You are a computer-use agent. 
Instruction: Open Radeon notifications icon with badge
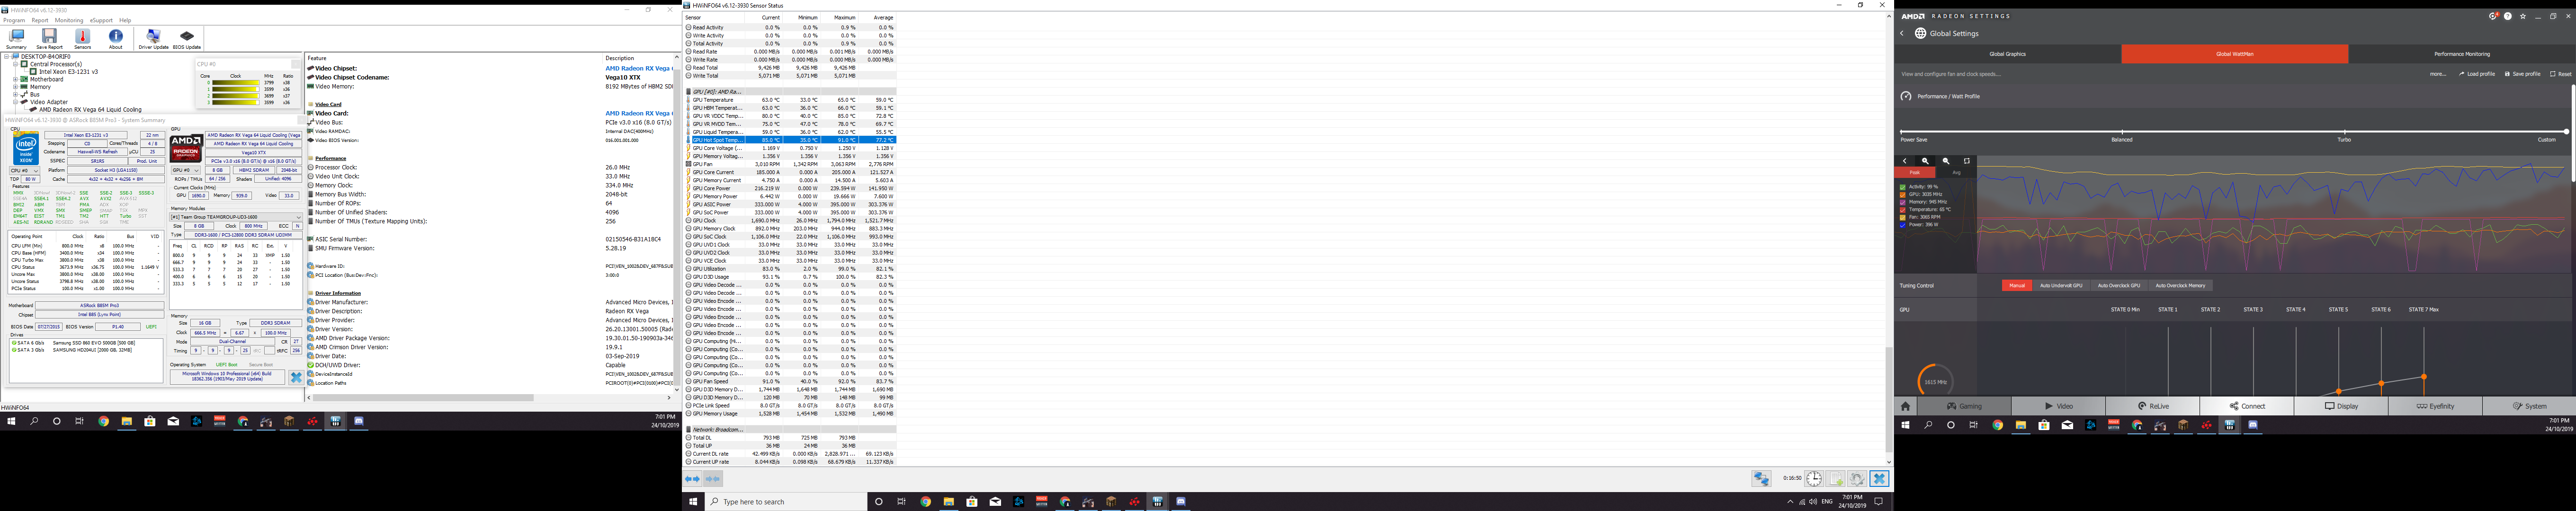pos(2494,16)
